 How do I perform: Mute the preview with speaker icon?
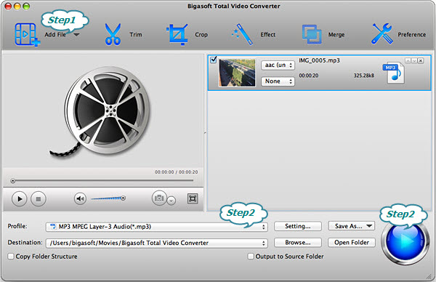80,198
